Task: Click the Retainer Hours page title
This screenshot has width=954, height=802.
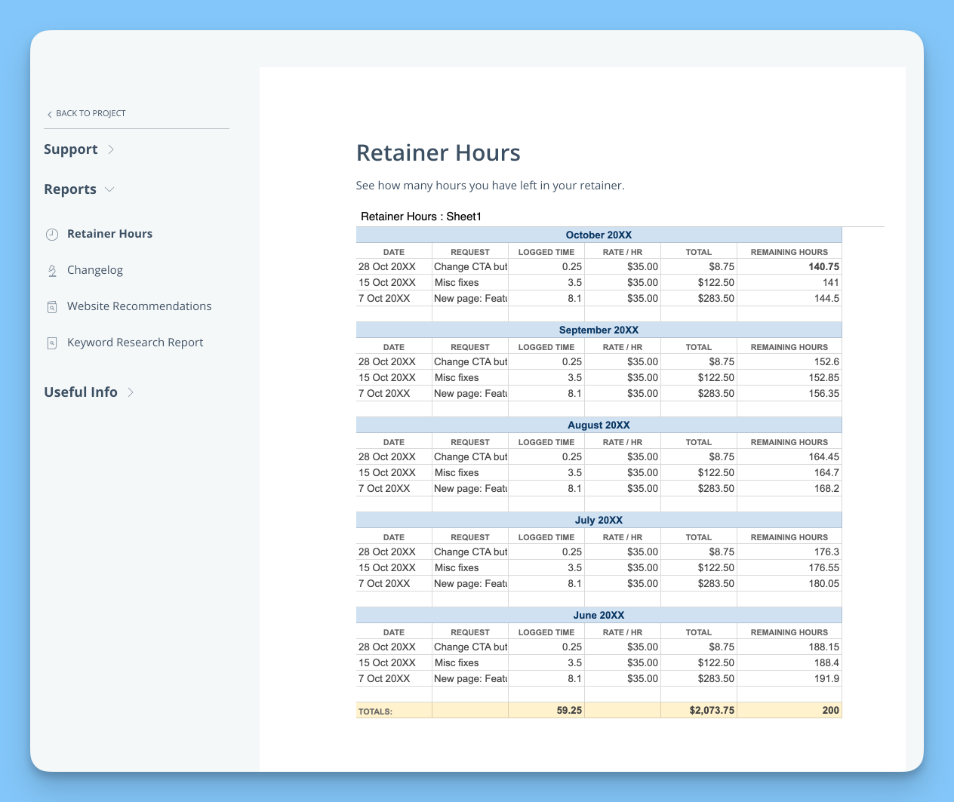Action: [x=438, y=153]
